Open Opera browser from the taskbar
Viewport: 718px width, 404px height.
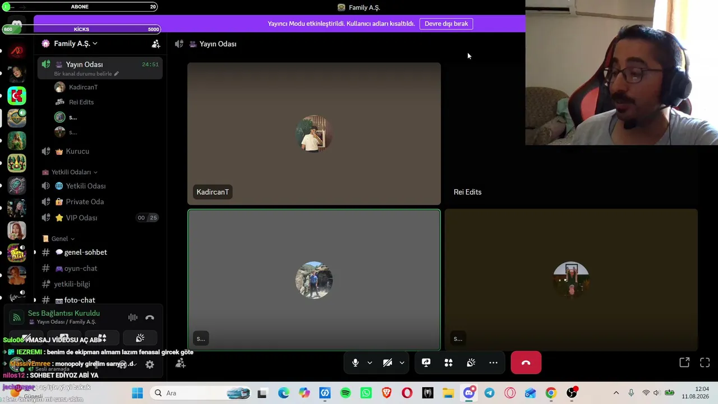(407, 393)
